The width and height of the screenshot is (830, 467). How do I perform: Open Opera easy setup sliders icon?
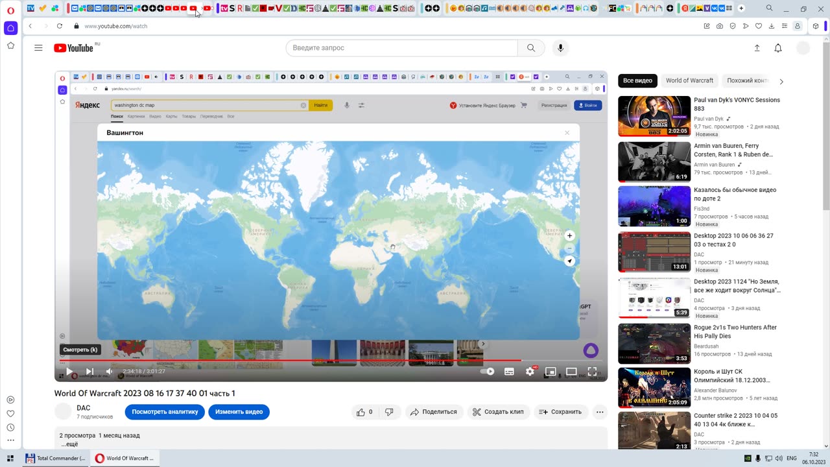point(785,26)
